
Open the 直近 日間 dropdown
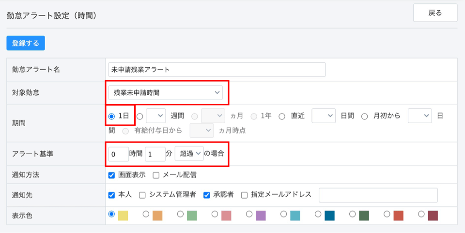[324, 116]
